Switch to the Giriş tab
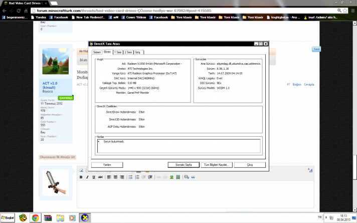Screen dimensions: 357x223 coord(139,52)
